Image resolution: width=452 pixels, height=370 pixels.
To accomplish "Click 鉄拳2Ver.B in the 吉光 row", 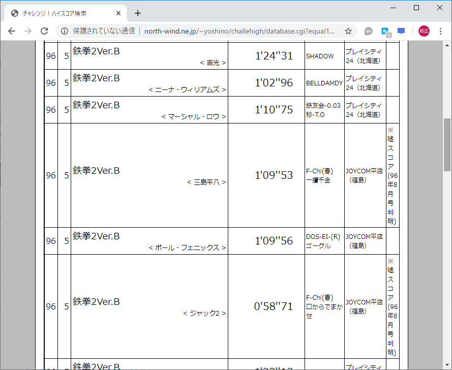I will click(x=96, y=51).
